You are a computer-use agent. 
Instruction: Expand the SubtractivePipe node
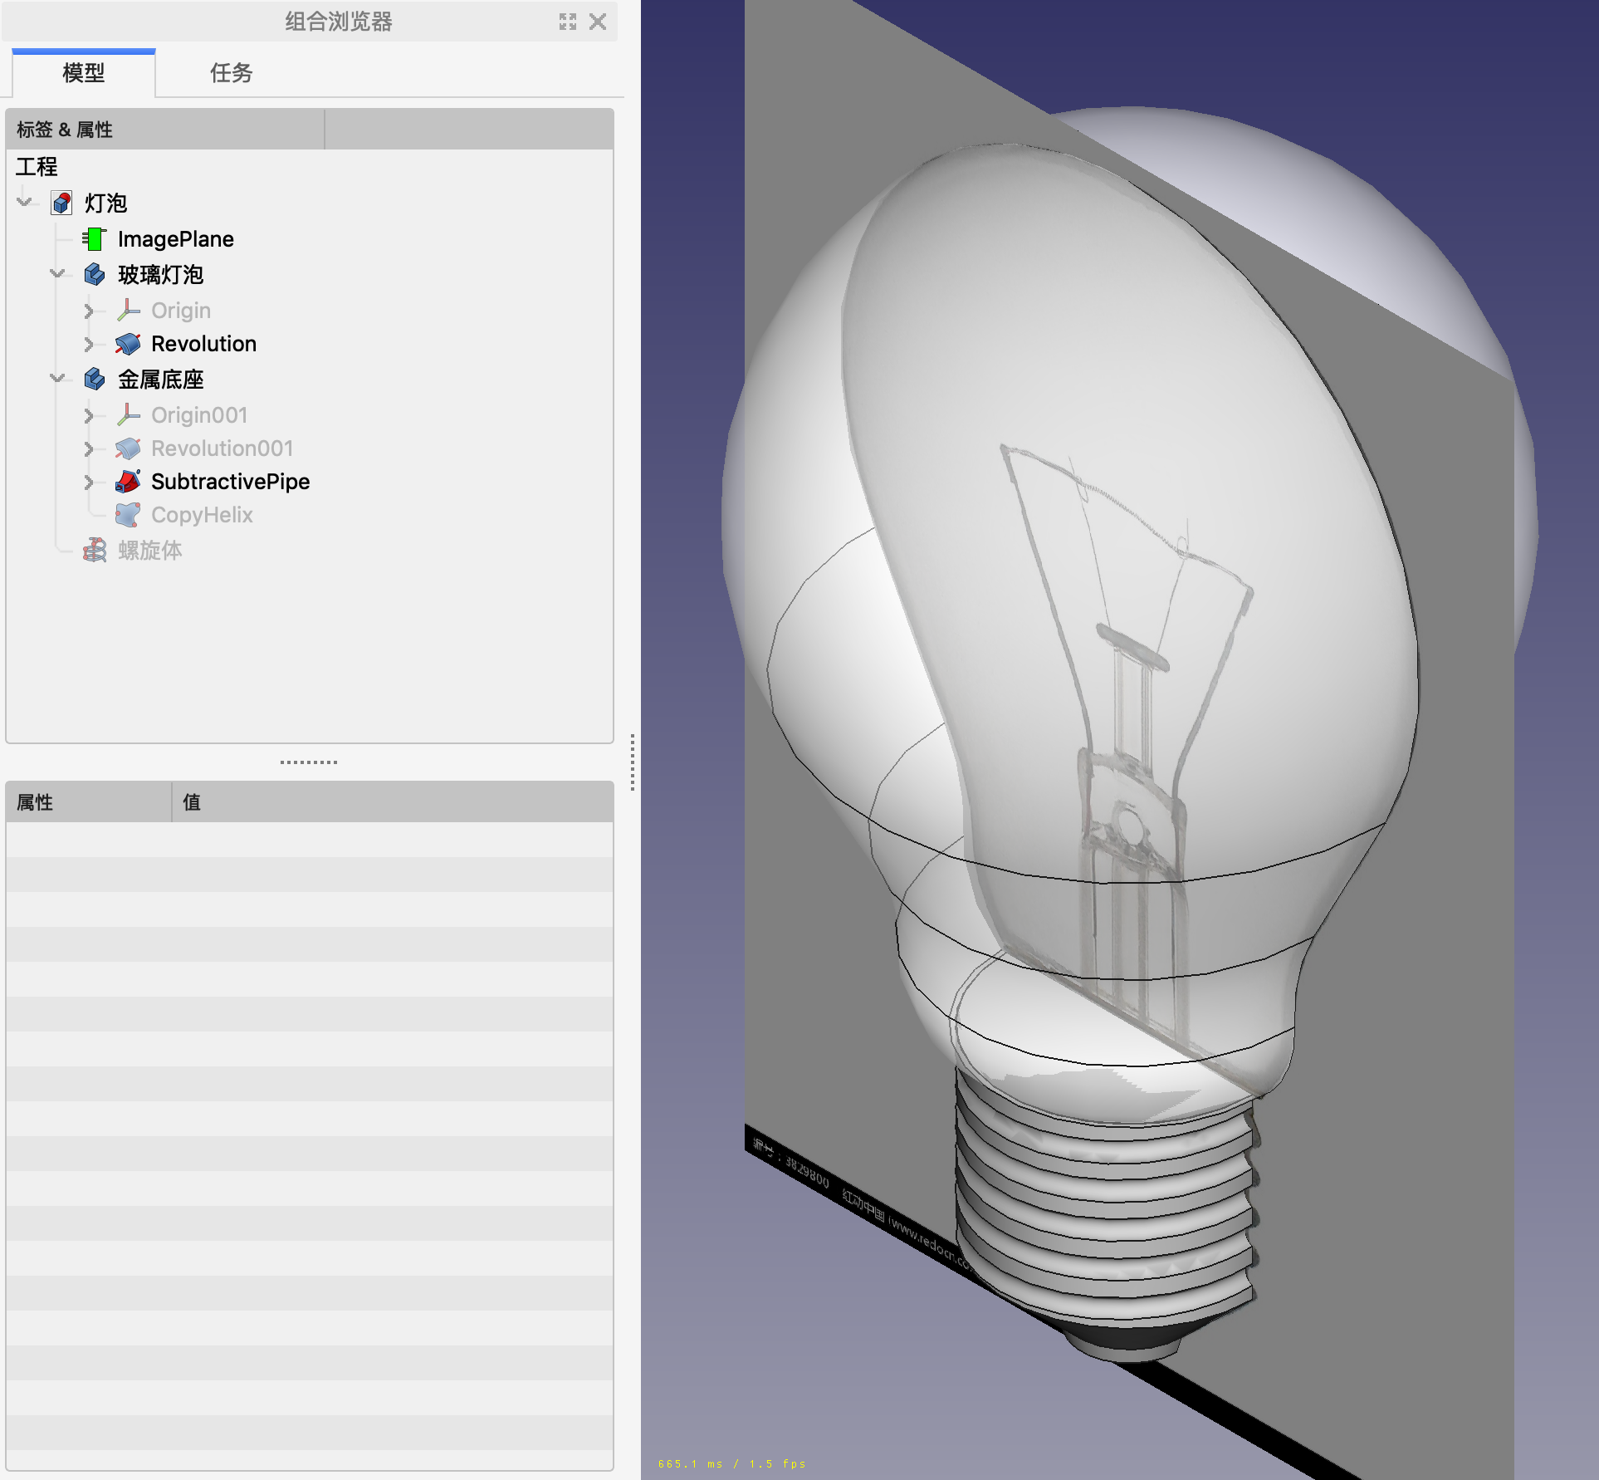pyautogui.click(x=89, y=483)
